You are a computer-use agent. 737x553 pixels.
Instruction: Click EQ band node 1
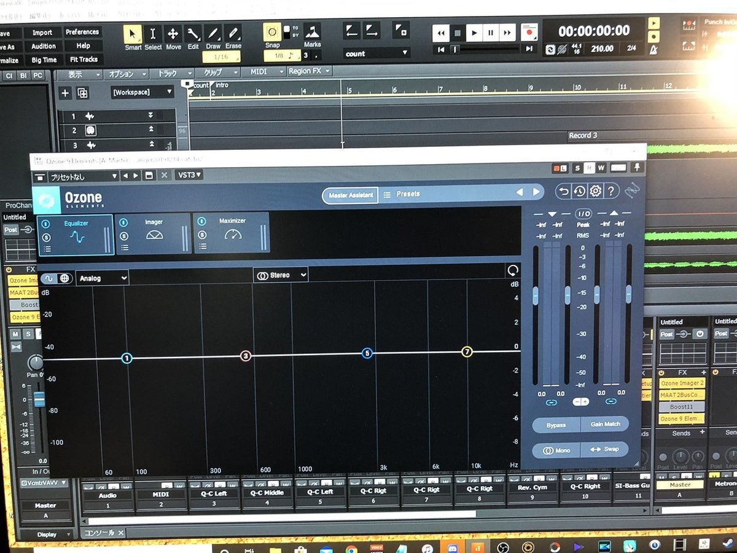click(127, 358)
